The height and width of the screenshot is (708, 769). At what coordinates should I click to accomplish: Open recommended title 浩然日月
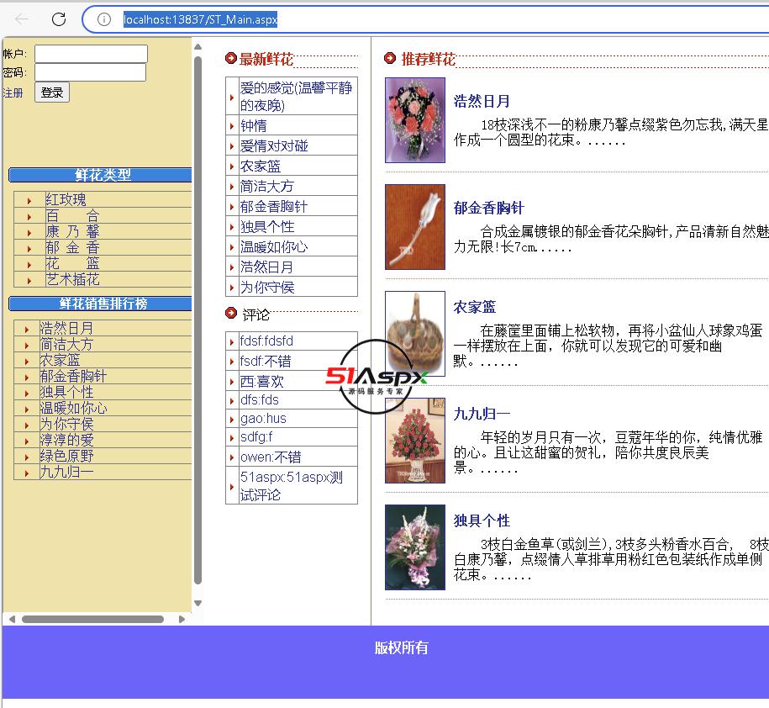[x=482, y=101]
